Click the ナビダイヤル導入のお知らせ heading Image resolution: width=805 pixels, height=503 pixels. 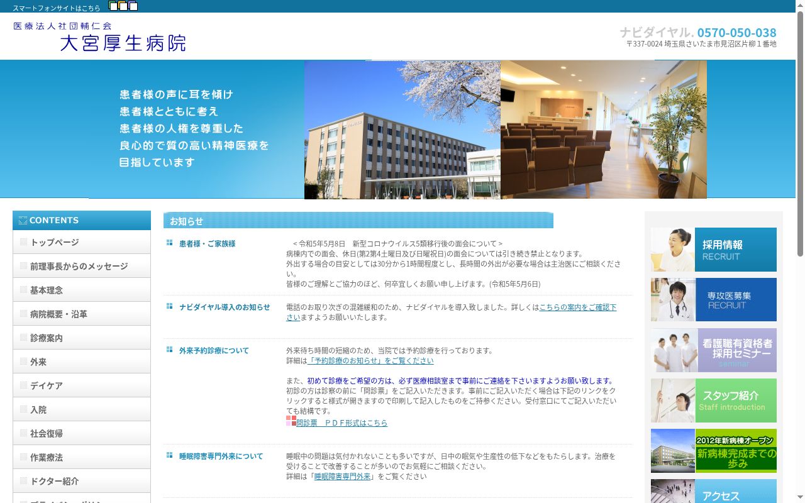pyautogui.click(x=225, y=307)
